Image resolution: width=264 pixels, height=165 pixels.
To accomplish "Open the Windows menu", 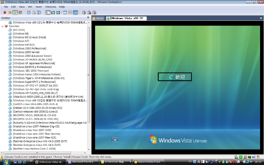I will coord(50,7).
